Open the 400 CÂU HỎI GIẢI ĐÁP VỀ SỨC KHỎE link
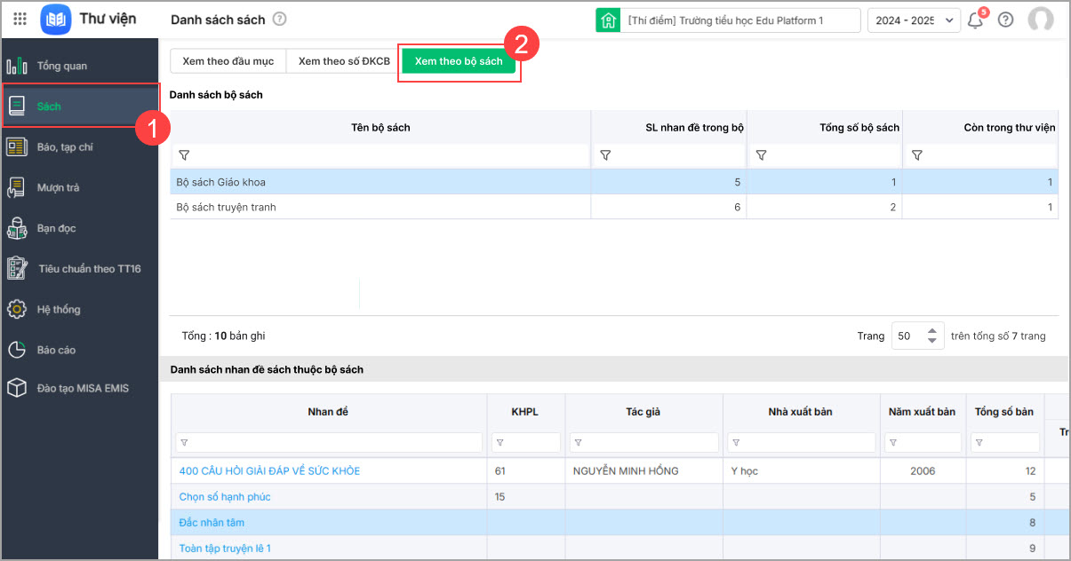Image resolution: width=1071 pixels, height=561 pixels. [269, 470]
